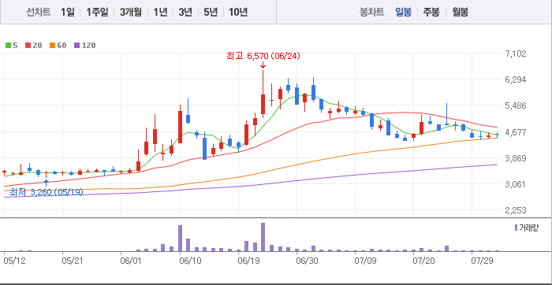Click the 06/01 date axis label
Image resolution: width=552 pixels, height=285 pixels.
pyautogui.click(x=131, y=261)
